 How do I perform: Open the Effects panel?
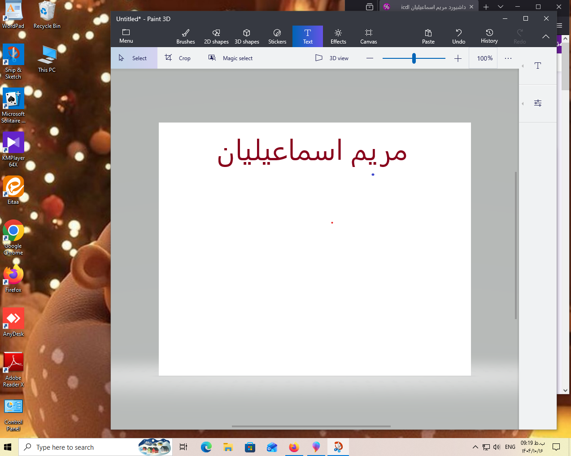338,36
